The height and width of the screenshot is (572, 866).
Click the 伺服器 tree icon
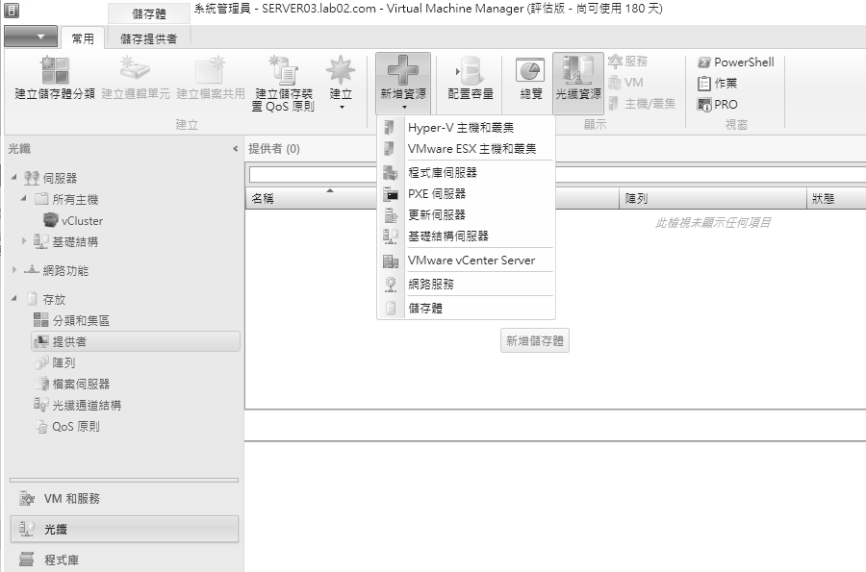click(x=32, y=178)
